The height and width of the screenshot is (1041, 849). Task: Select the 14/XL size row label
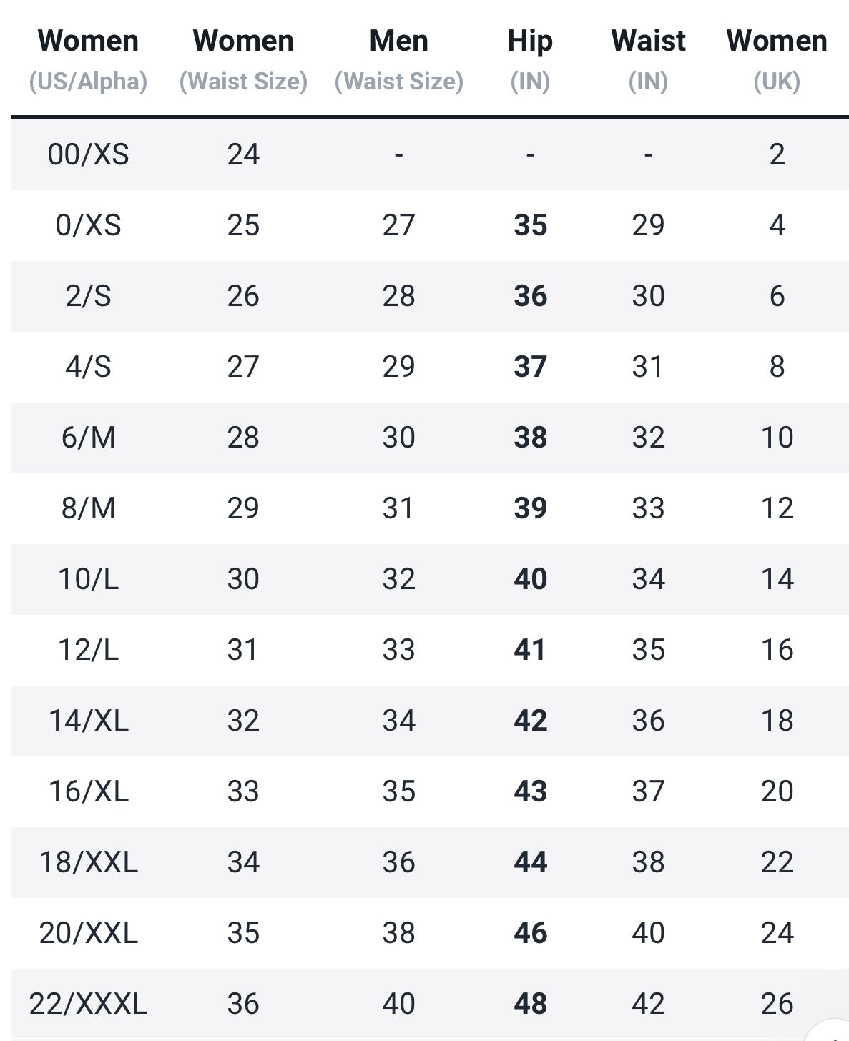(x=88, y=721)
